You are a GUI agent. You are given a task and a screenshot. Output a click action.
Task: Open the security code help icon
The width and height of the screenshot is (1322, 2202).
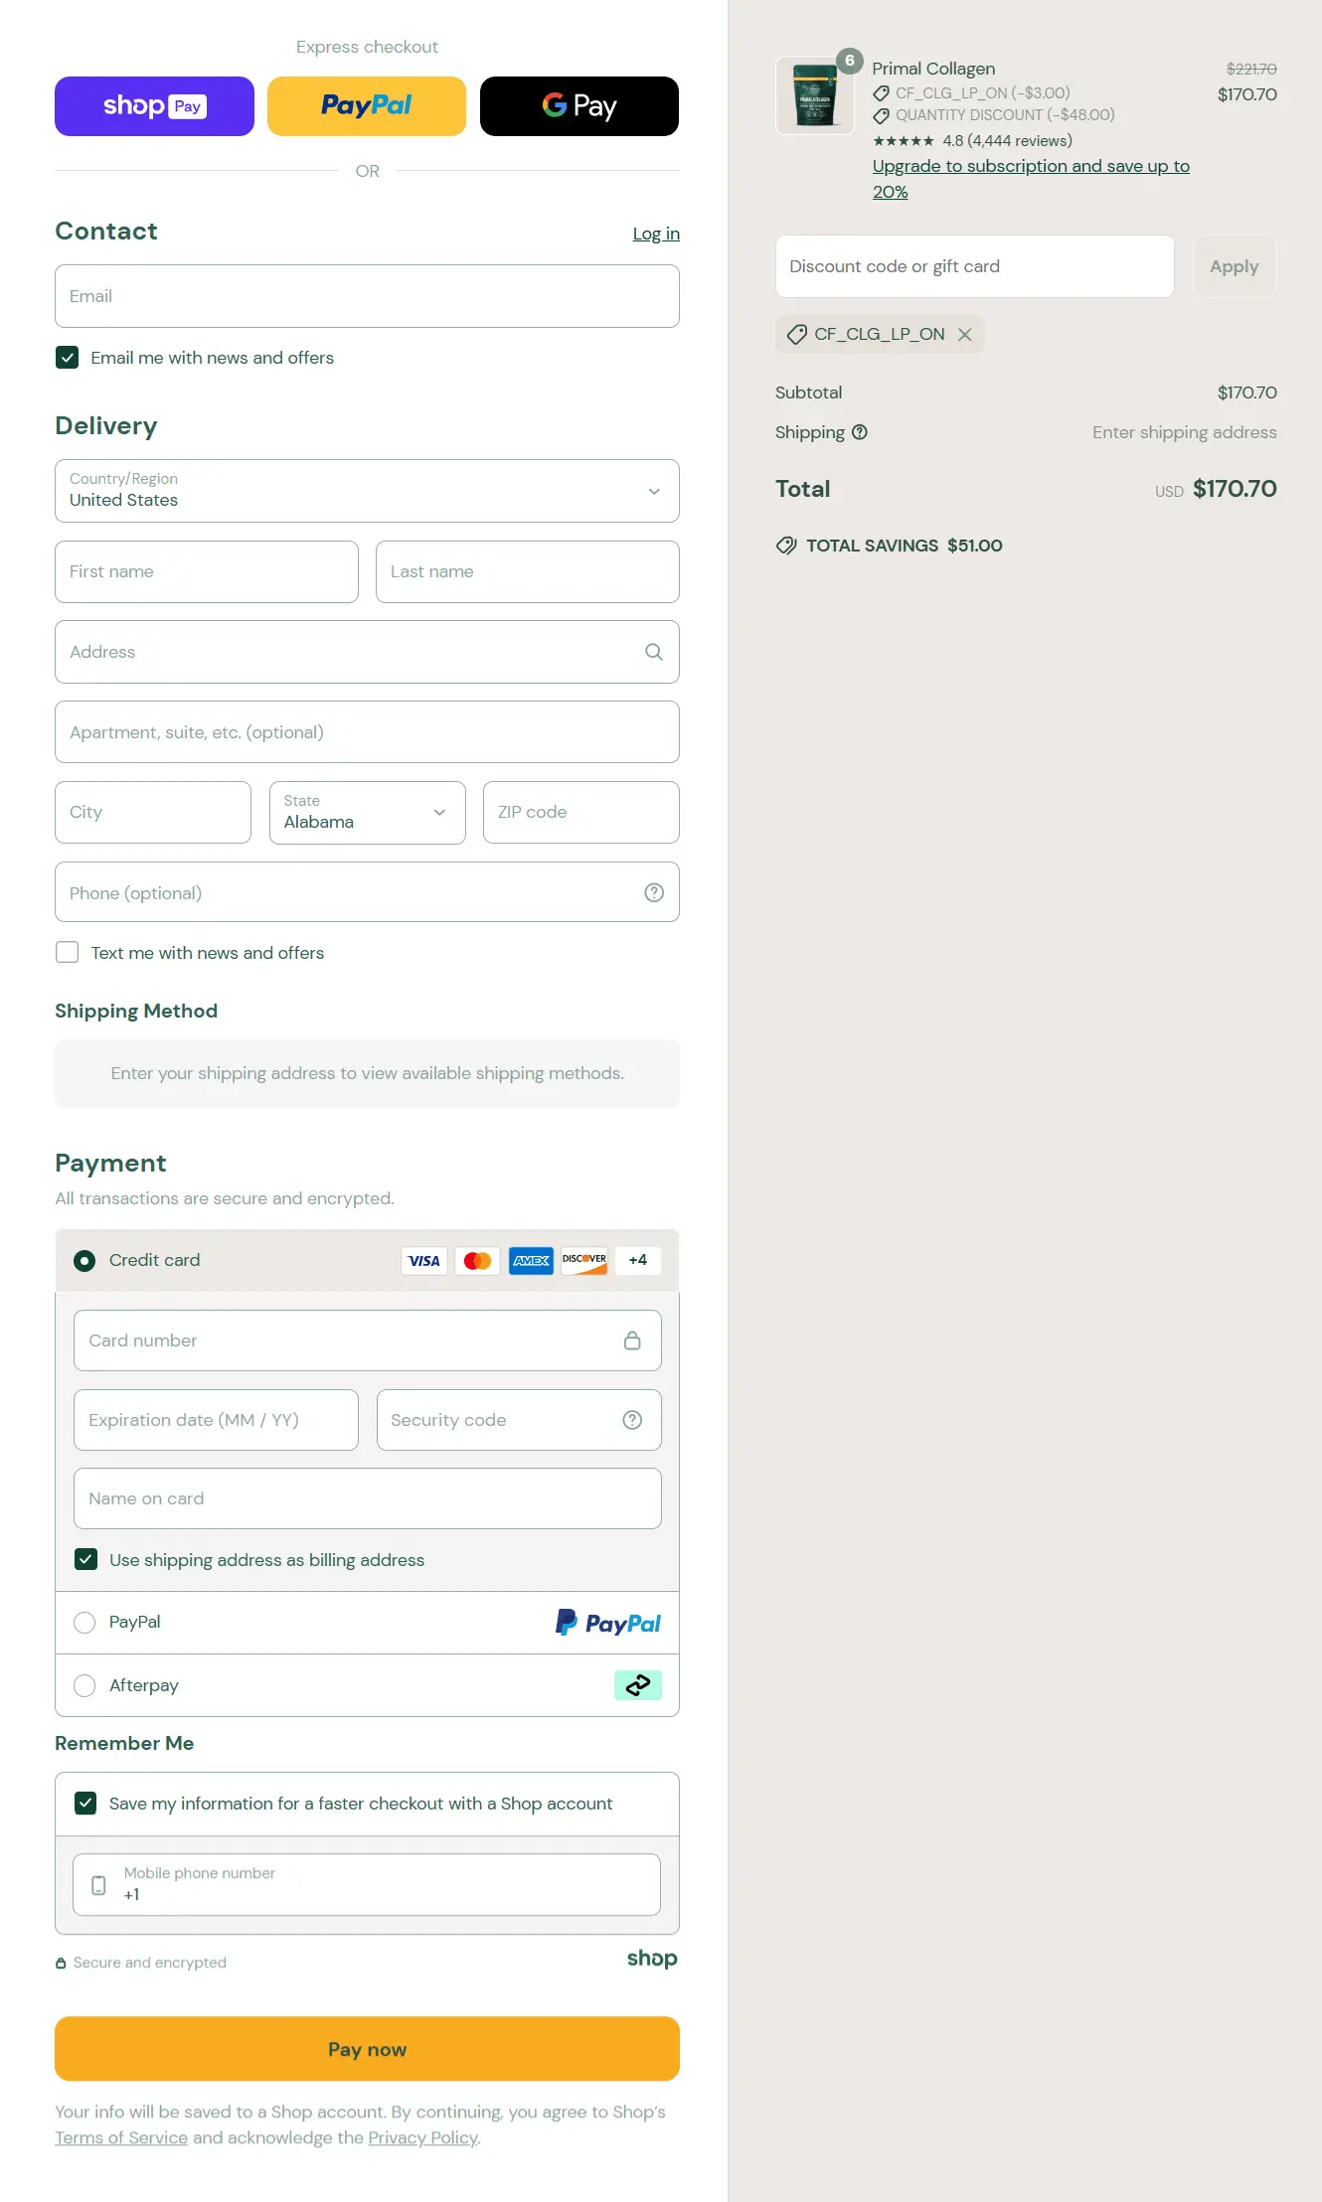click(x=633, y=1420)
